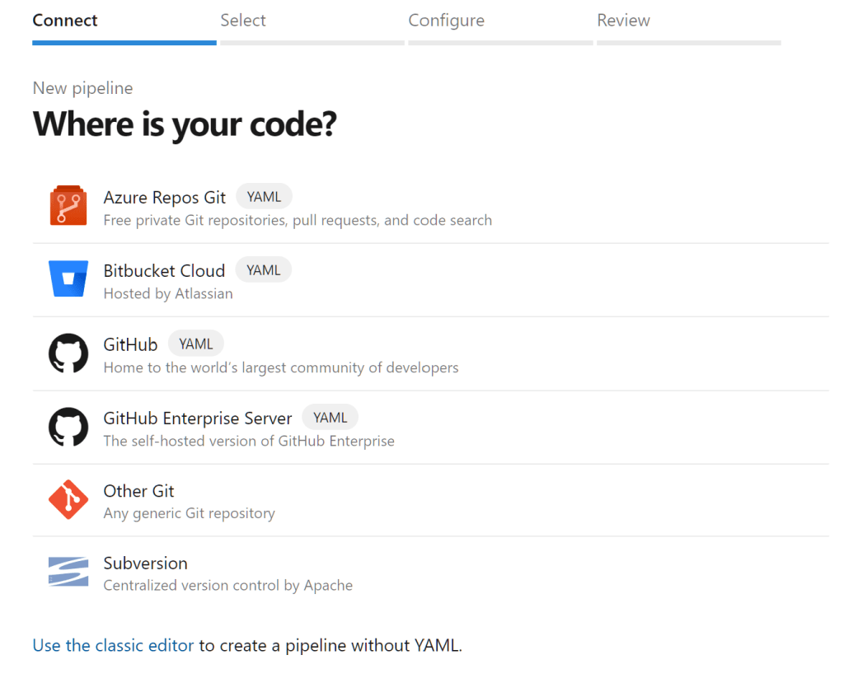Click the Connect step progress bar
This screenshot has height=683, width=844.
[124, 39]
